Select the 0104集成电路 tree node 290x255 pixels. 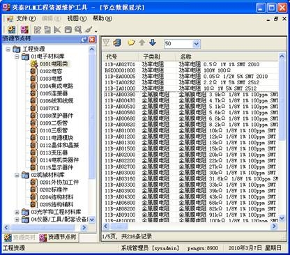56,86
